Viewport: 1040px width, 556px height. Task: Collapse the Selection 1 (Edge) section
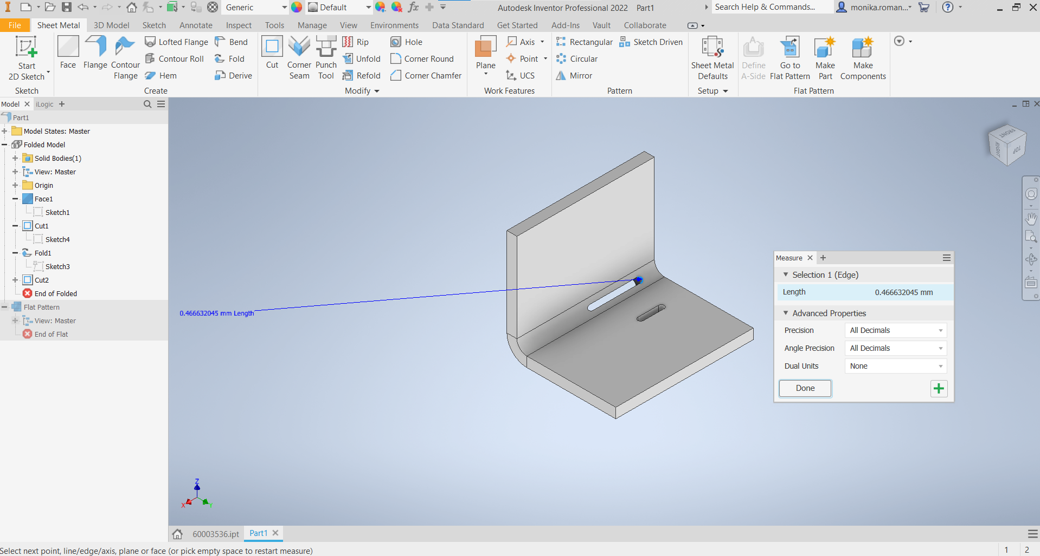click(x=787, y=274)
